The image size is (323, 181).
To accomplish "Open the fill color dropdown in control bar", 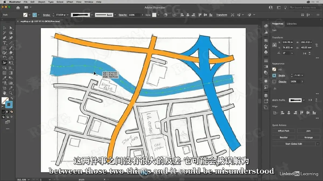I will tap(30, 15).
